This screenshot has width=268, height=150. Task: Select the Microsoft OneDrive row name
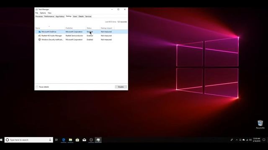[49, 32]
